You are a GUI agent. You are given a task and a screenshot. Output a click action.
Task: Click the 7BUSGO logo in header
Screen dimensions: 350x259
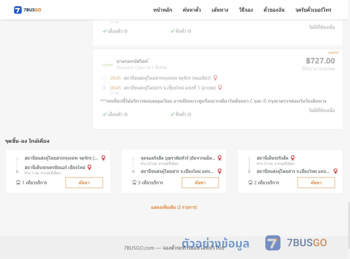click(x=28, y=10)
